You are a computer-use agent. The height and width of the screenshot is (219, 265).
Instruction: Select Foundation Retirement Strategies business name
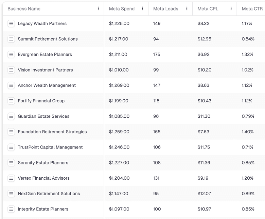coord(52,132)
